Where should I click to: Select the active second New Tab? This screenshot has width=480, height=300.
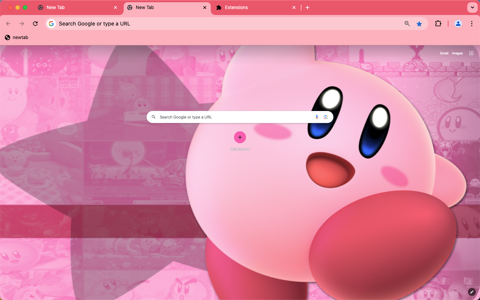tap(167, 7)
